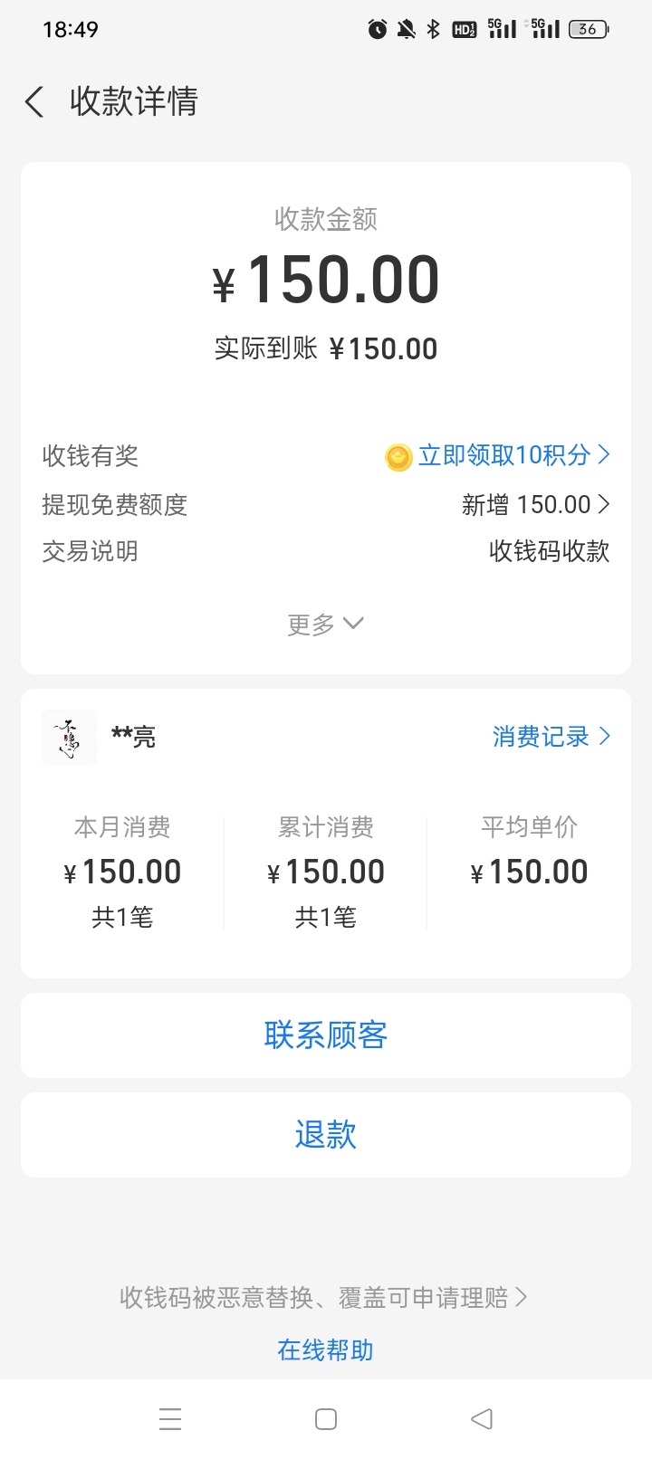Tap the Android recent apps menu icon
Screen dimensions: 652x1459
170,1418
